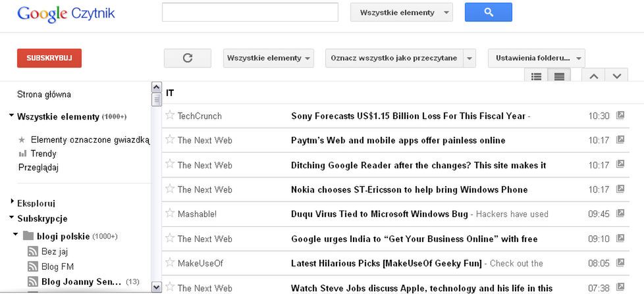
Task: Click RSS icon next to Blog Joanny Sen
Action: 32,282
